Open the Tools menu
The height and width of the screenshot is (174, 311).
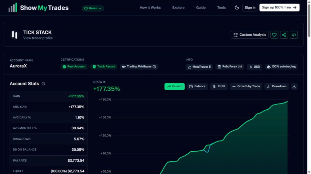click(221, 8)
